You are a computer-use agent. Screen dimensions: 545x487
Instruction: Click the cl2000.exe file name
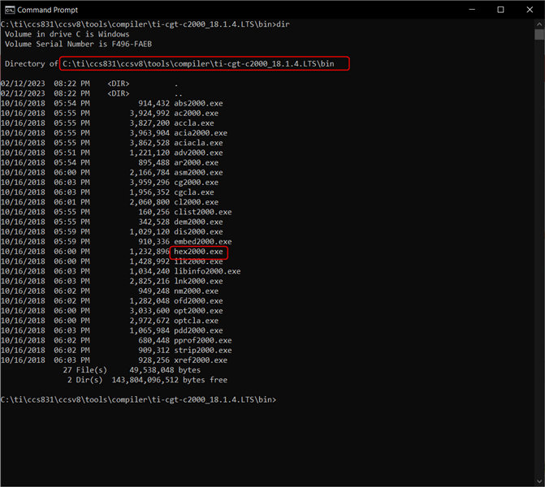coord(197,202)
